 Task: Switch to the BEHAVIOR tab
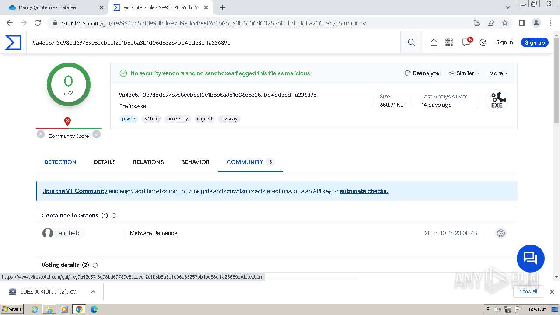pos(195,162)
